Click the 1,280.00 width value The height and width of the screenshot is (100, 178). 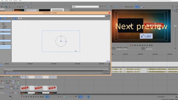click(4, 26)
